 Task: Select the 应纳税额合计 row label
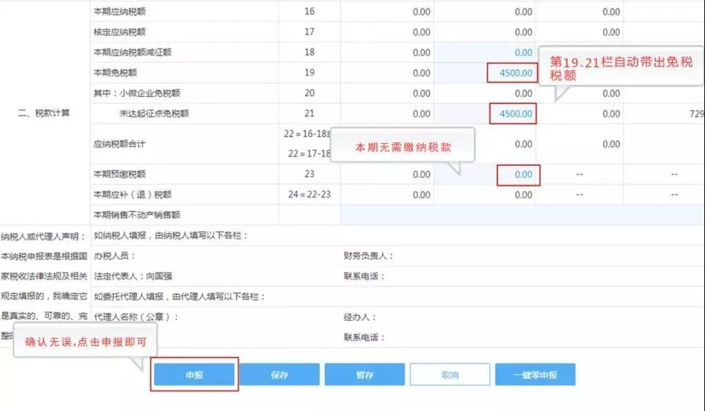click(x=120, y=144)
